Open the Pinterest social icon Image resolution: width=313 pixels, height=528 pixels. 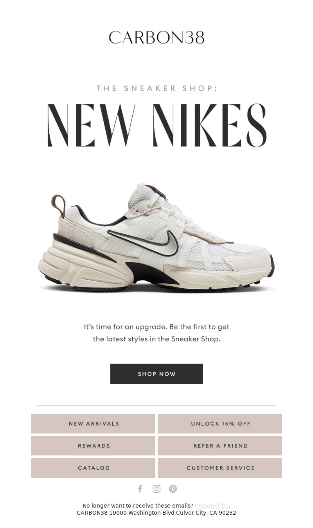tap(173, 489)
